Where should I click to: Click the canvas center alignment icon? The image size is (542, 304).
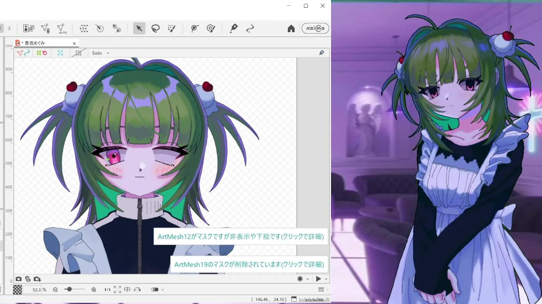(127, 290)
